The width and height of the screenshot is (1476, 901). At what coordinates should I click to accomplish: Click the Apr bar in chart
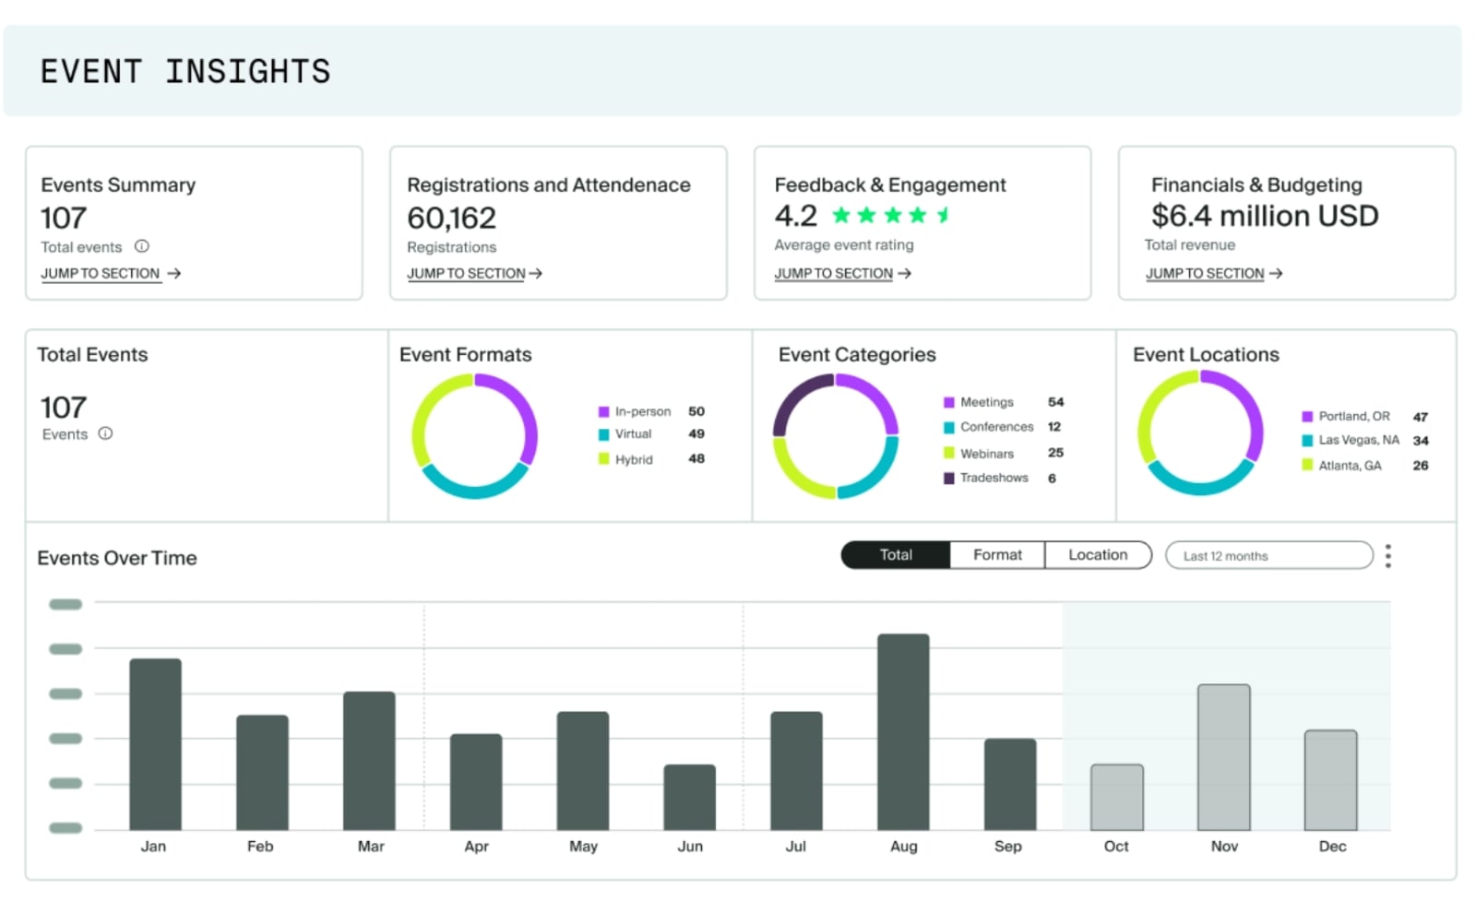point(476,782)
